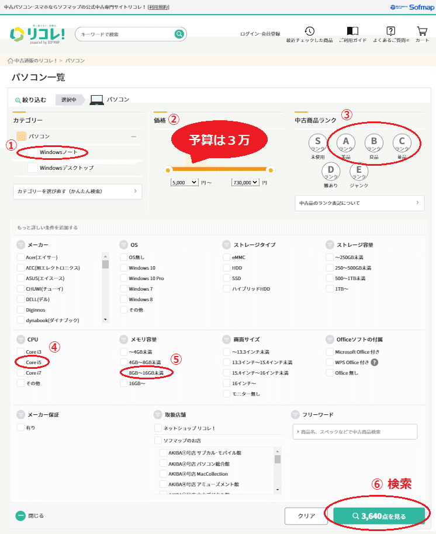This screenshot has height=534, width=436.
Task: Click the green search magnifier icon
Action: (x=179, y=34)
